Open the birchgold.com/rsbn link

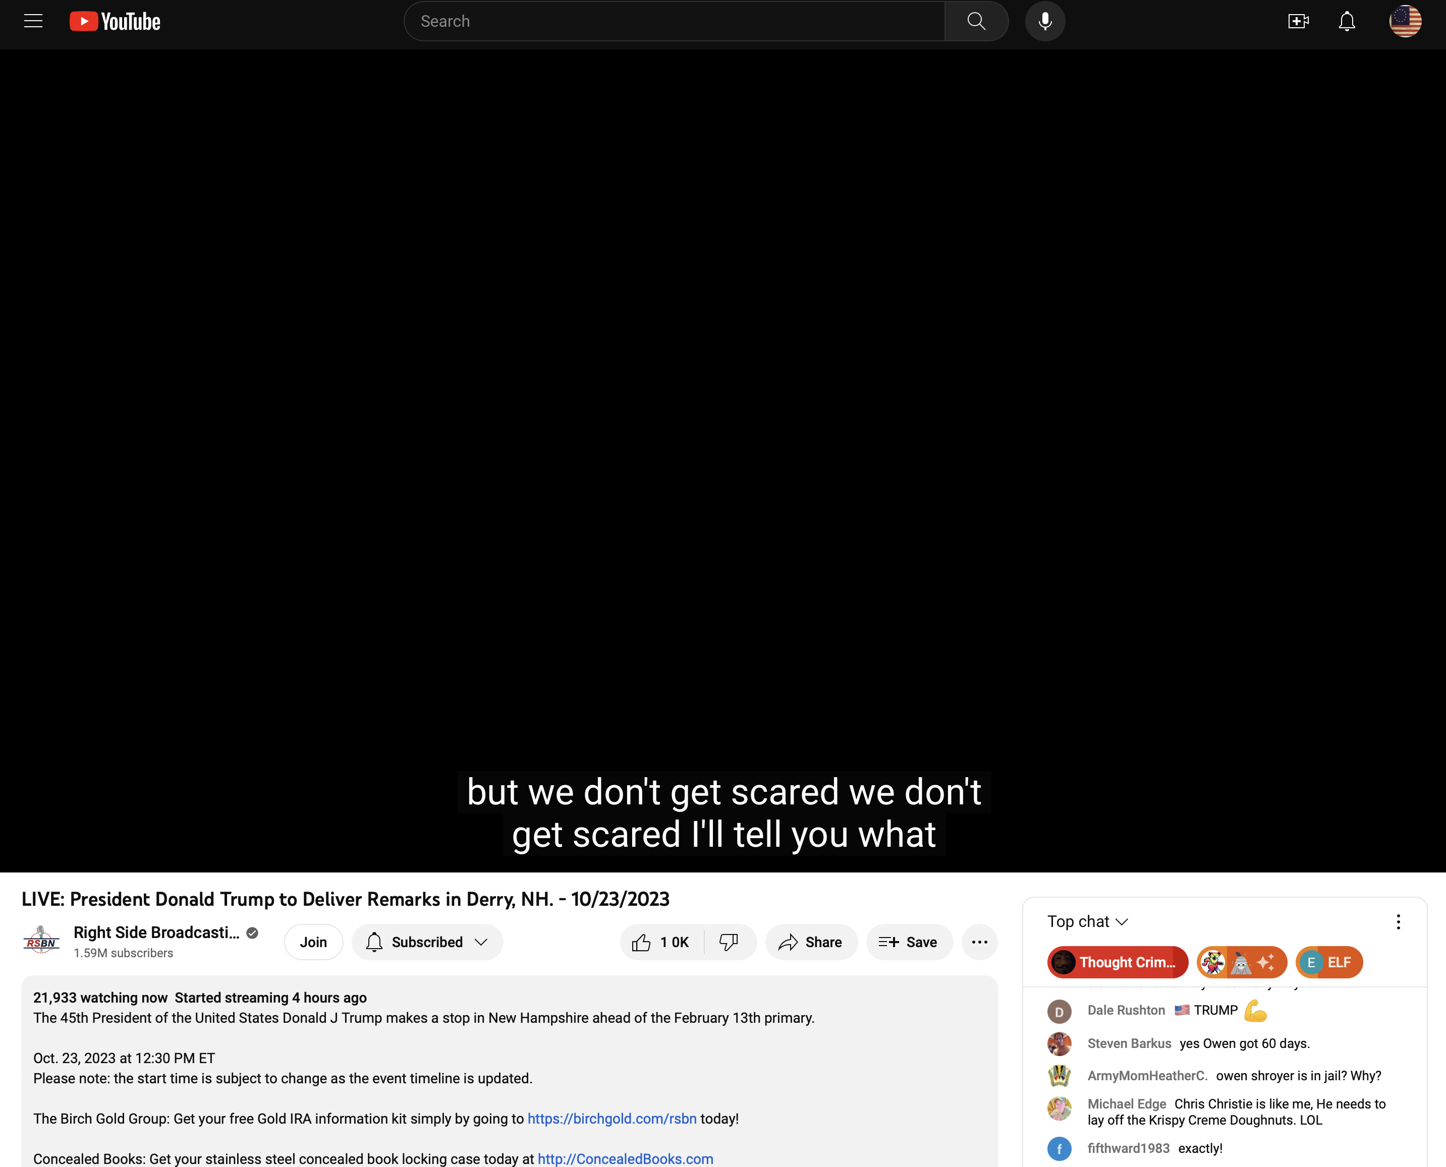[611, 1119]
